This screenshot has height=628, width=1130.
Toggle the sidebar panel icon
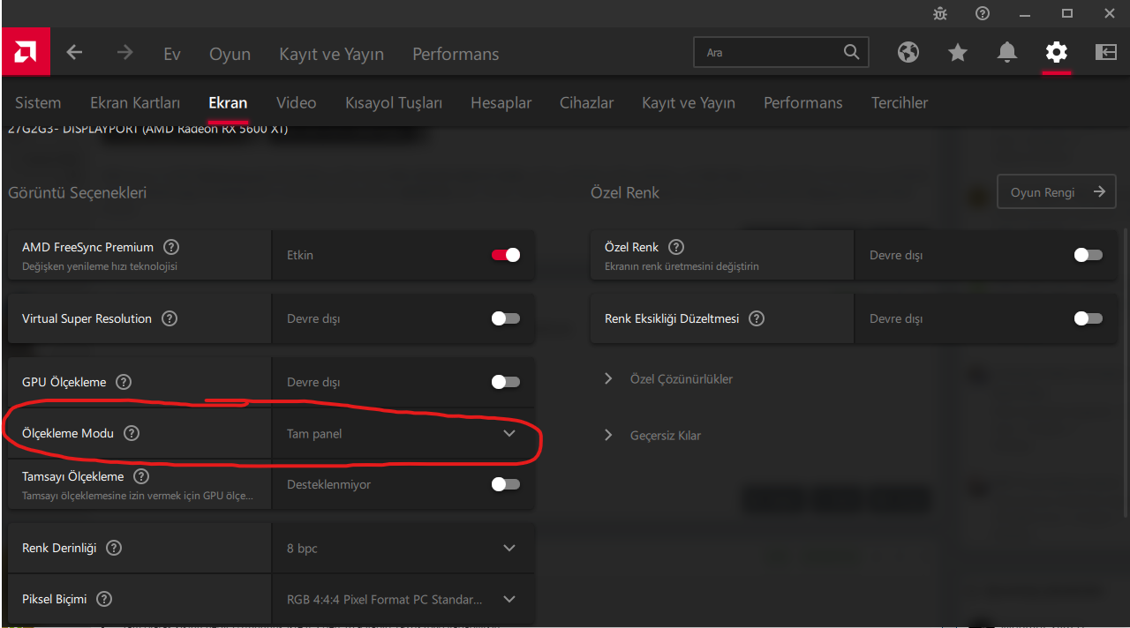click(1106, 53)
